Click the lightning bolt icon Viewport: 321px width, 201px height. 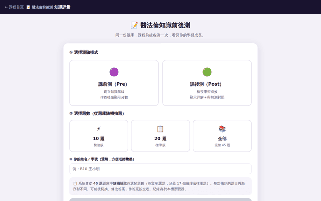(x=99, y=129)
